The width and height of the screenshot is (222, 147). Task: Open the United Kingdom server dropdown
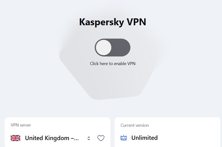click(52, 138)
